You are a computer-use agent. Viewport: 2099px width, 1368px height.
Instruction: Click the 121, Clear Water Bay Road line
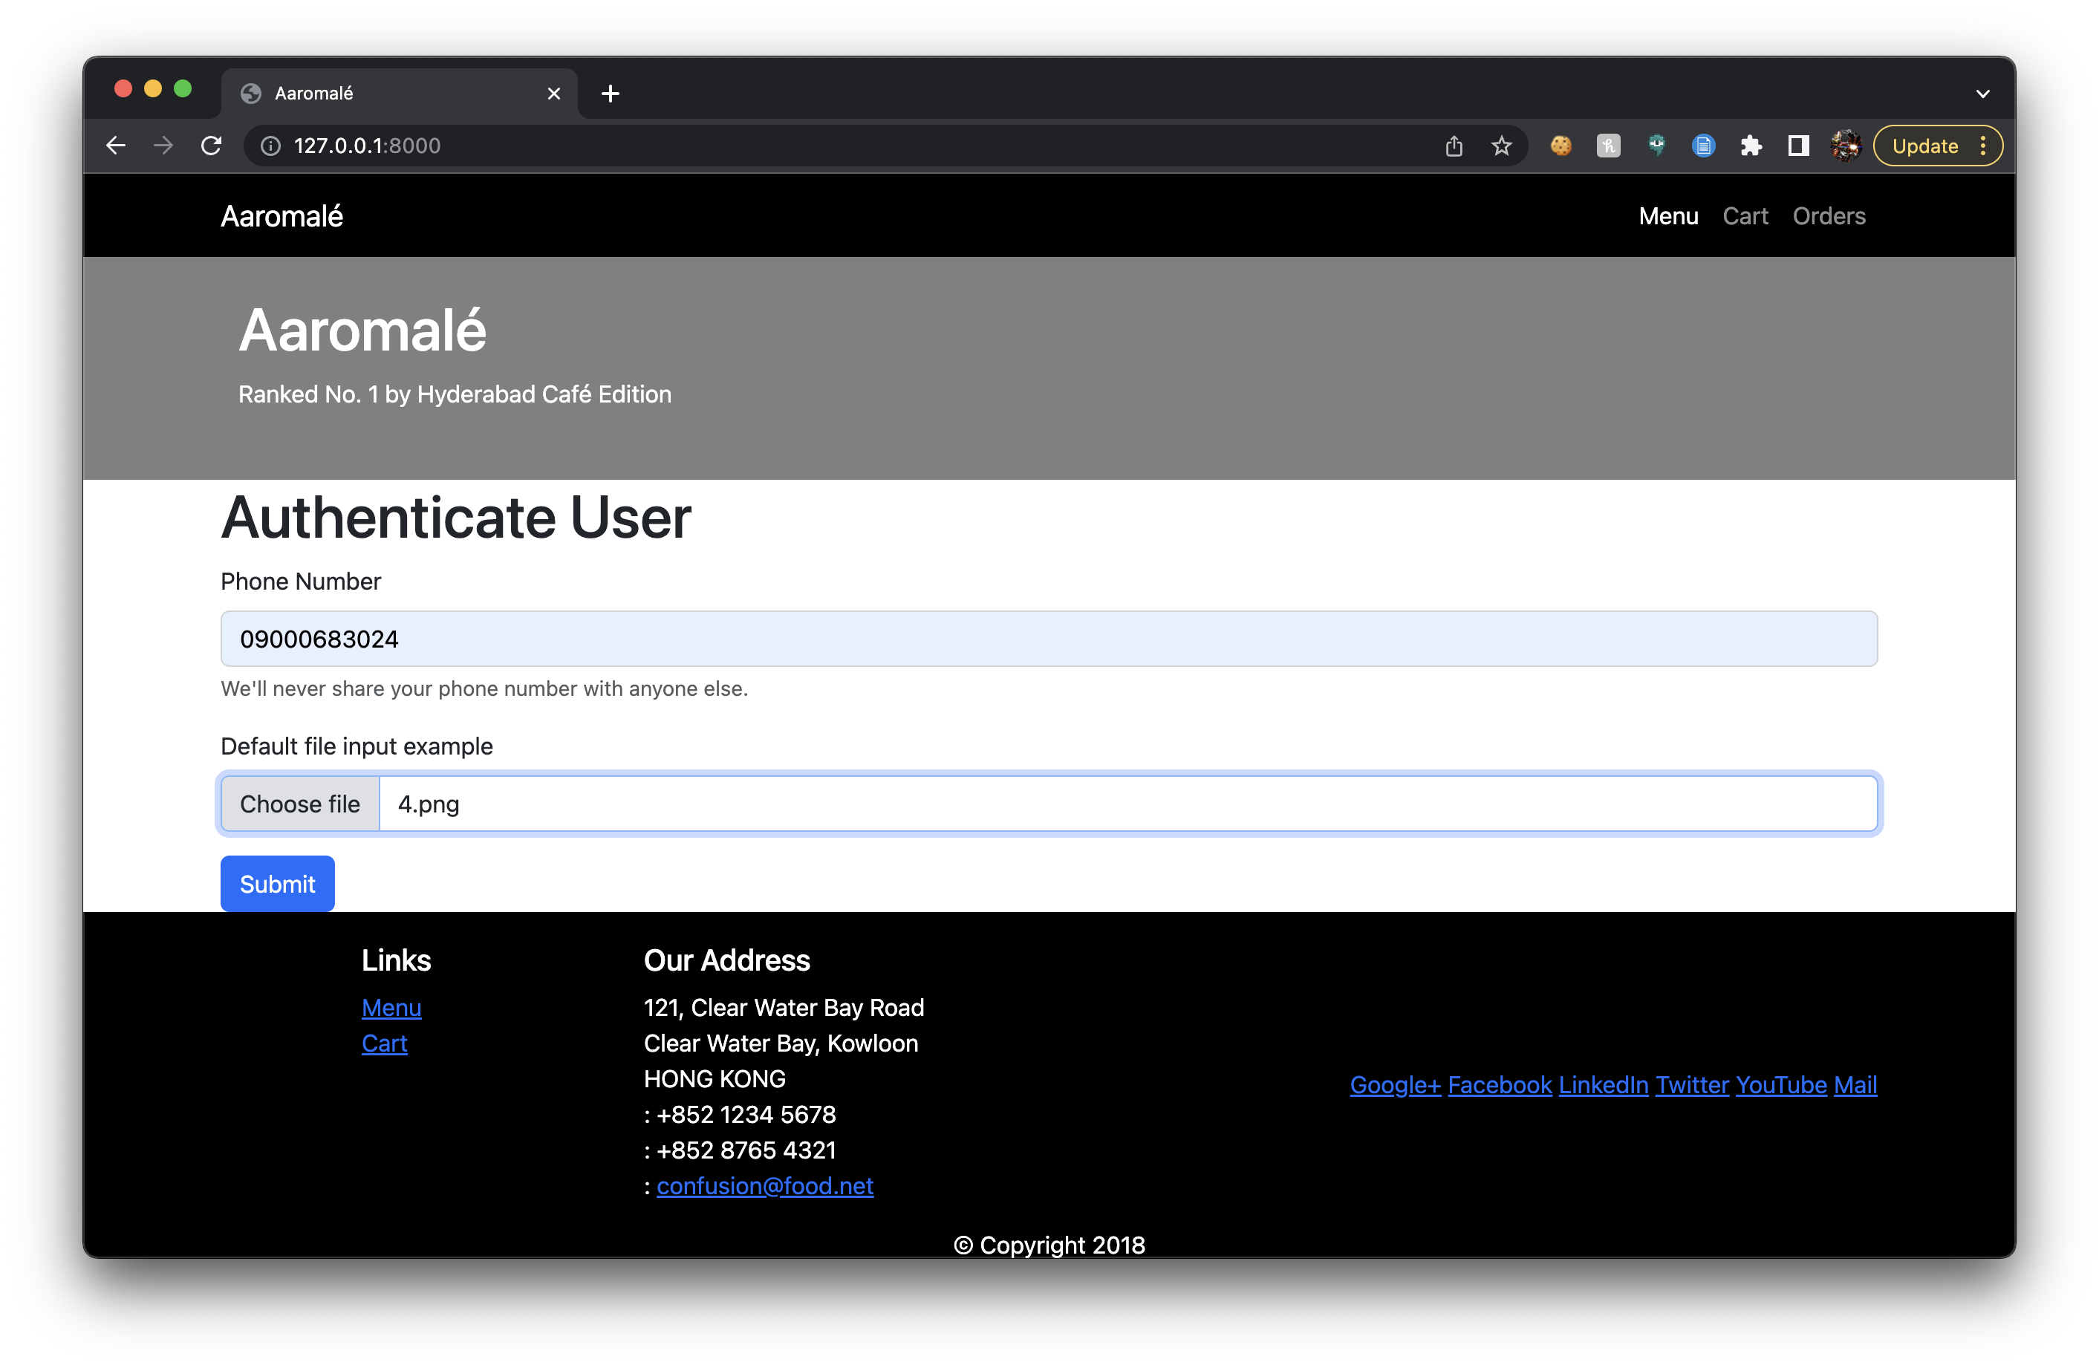[783, 1007]
